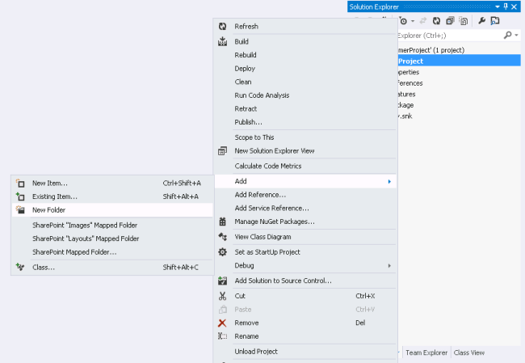Image resolution: width=525 pixels, height=363 pixels.
Task: Choose Manage NuGet Packages from the menu
Action: tap(275, 222)
